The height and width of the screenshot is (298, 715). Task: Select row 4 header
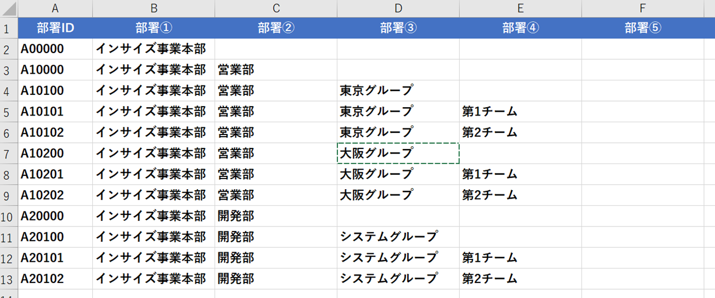click(9, 90)
